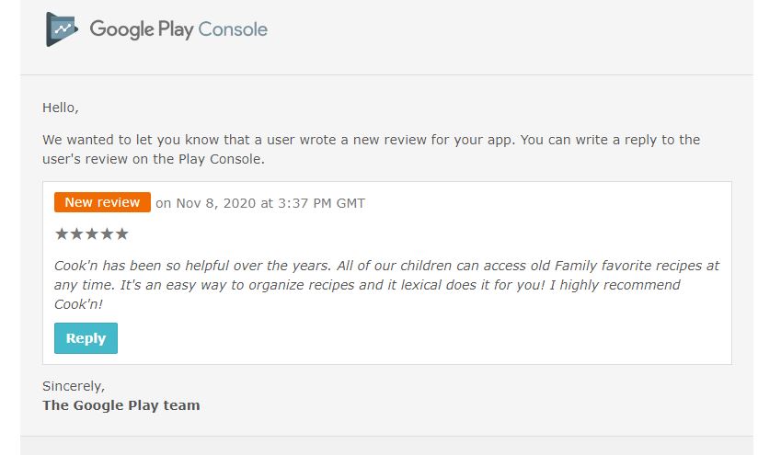Click the blue Reply button
Screen dimensions: 758x455
tap(86, 338)
